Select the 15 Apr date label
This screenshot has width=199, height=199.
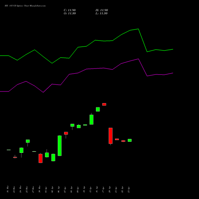pos(90,189)
